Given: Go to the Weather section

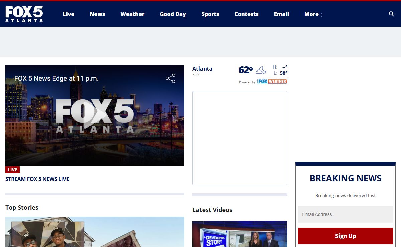Looking at the screenshot, I should click(x=132, y=14).
